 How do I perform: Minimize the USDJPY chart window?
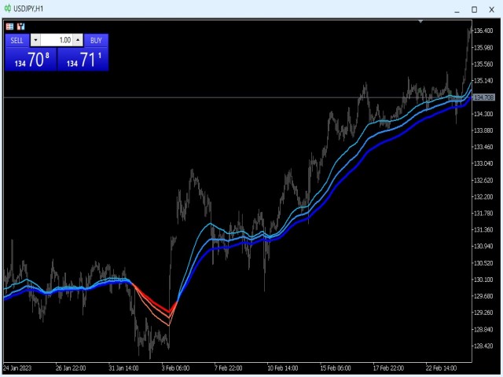click(x=457, y=9)
